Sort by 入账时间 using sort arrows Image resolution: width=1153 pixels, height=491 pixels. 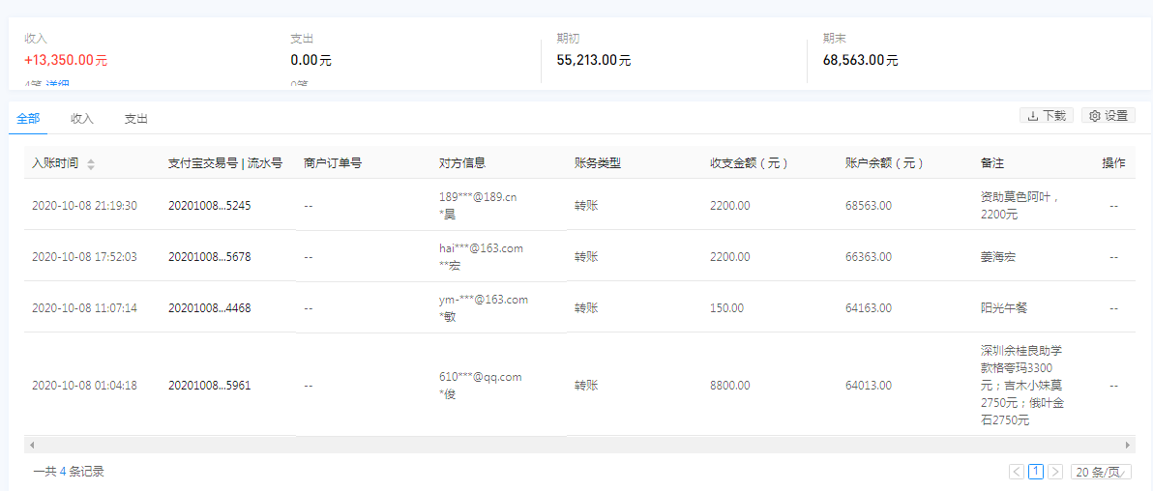91,164
